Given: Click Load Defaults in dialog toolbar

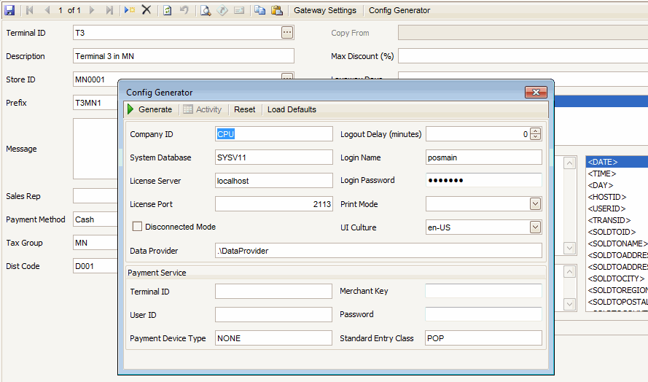Looking at the screenshot, I should (x=292, y=109).
